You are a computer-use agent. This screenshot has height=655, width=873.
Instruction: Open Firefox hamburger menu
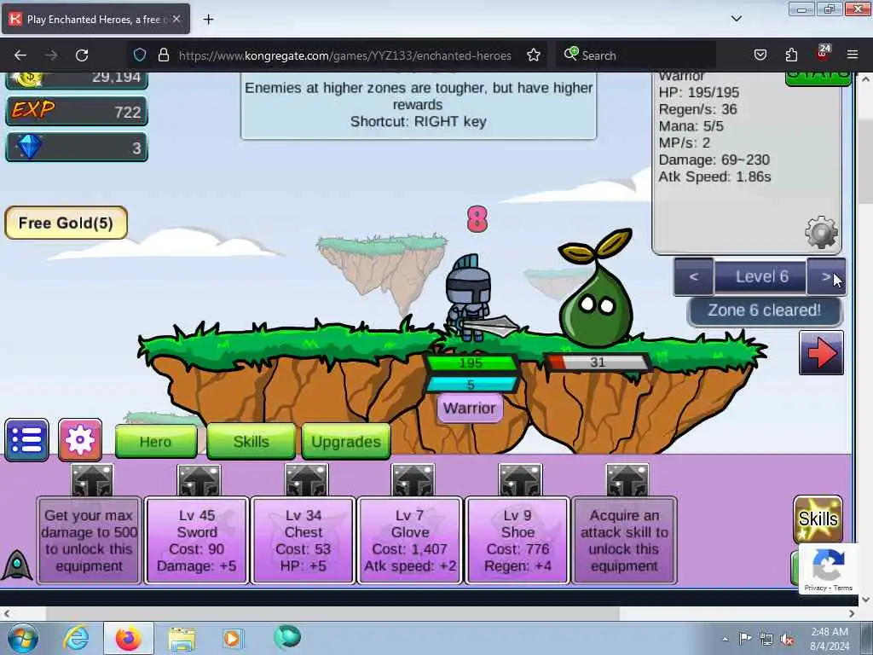[853, 55]
